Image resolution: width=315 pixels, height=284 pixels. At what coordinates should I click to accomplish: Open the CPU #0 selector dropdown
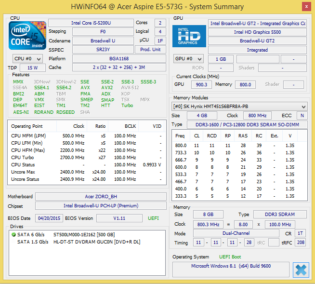click(27, 59)
